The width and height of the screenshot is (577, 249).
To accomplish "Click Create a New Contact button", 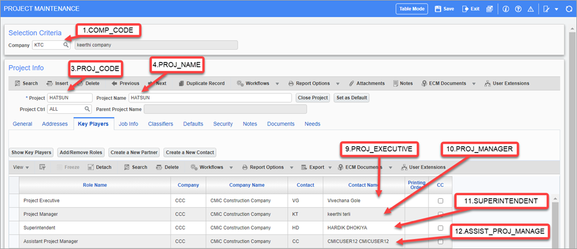I will [190, 152].
